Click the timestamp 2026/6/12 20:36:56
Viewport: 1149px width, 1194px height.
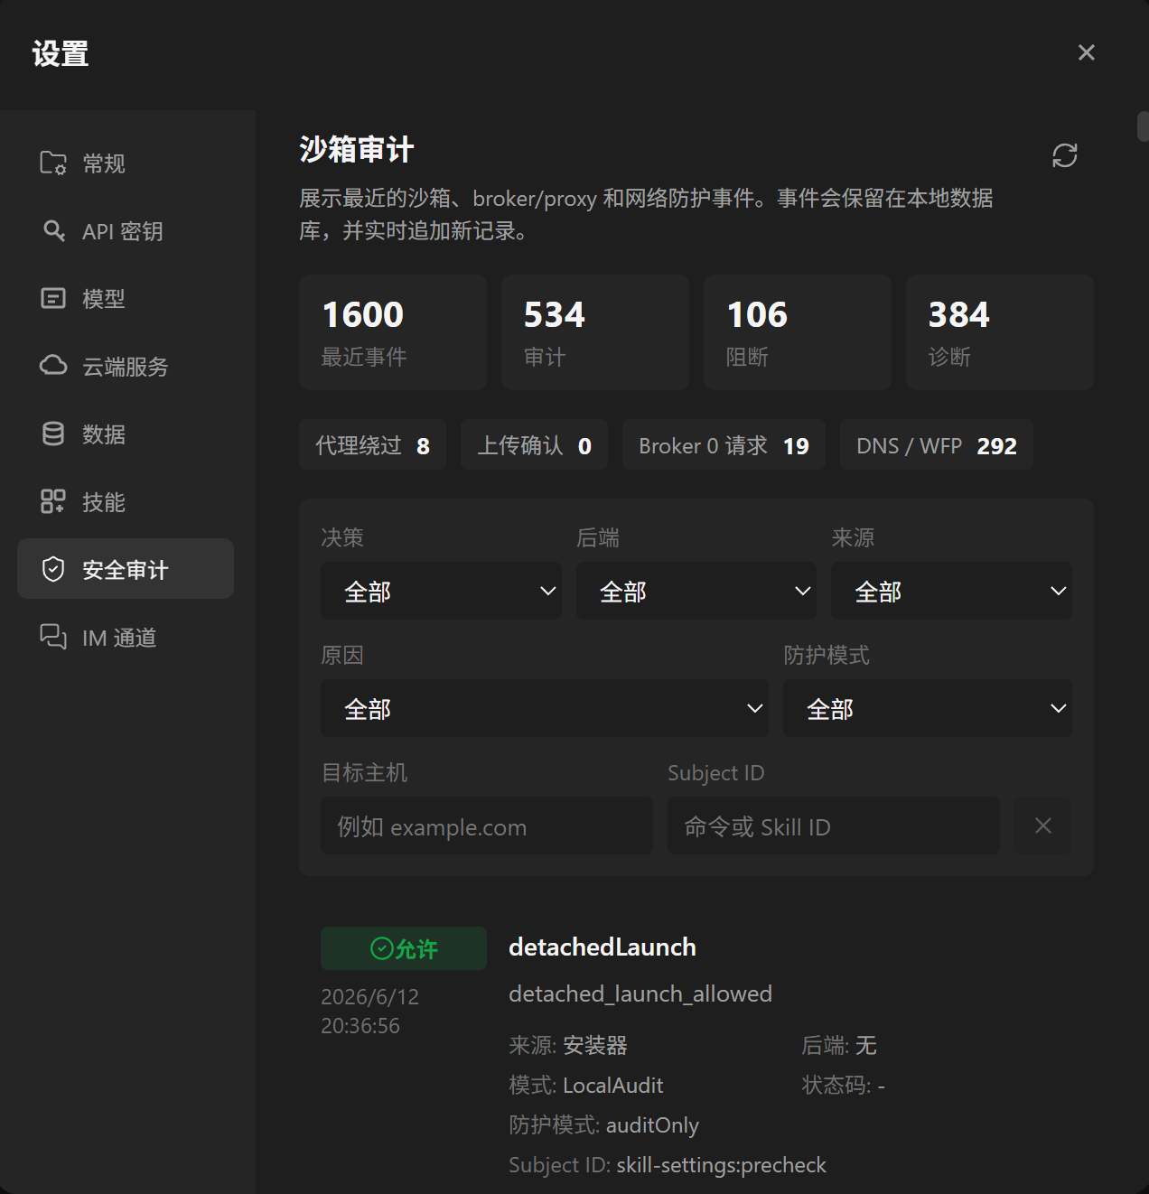tap(370, 1011)
